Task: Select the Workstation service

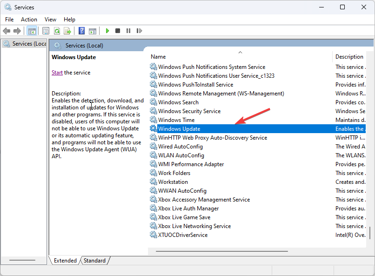Action: tap(257, 182)
